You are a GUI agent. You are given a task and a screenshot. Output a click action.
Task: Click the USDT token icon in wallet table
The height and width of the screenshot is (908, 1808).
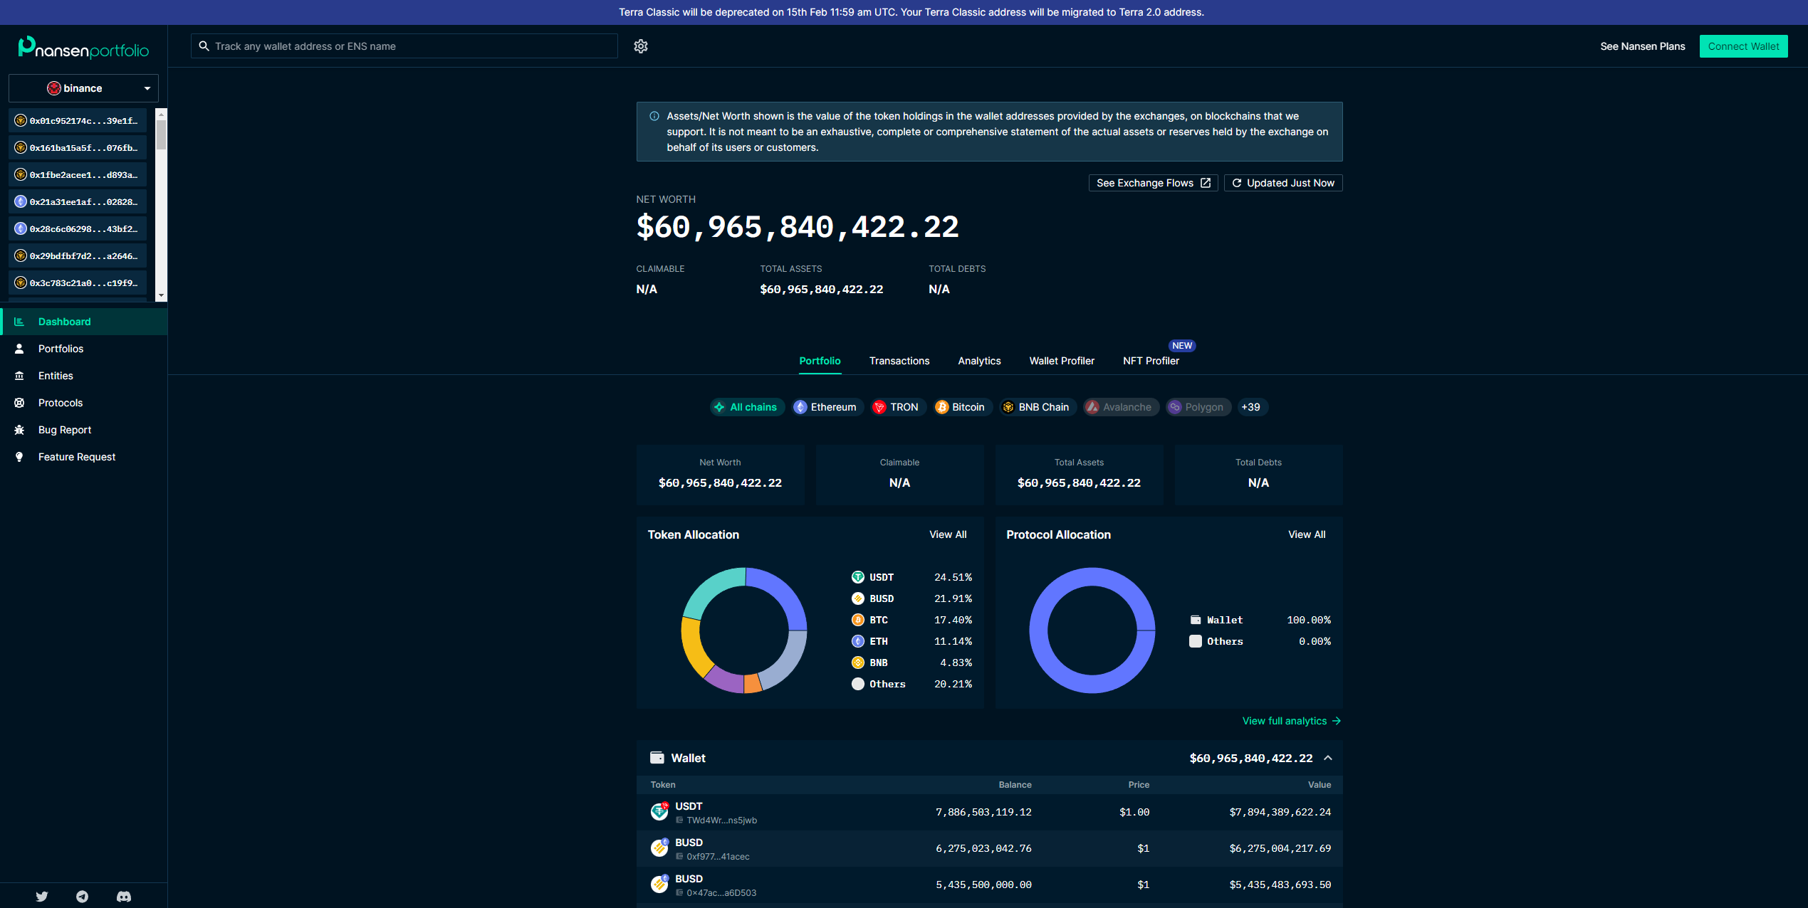coord(659,811)
